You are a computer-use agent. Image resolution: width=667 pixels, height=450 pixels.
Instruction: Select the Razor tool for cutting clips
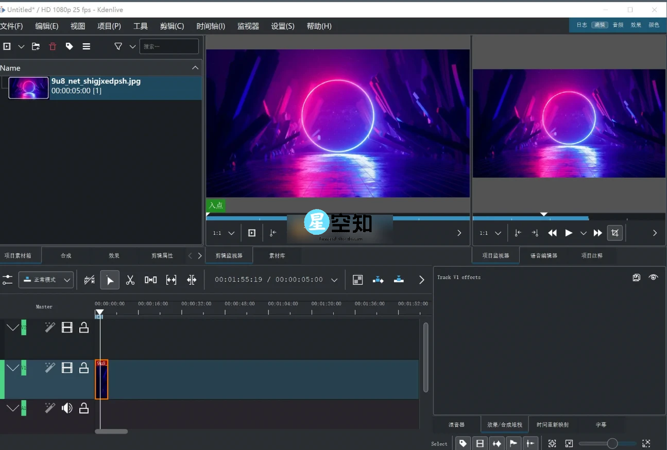(130, 280)
